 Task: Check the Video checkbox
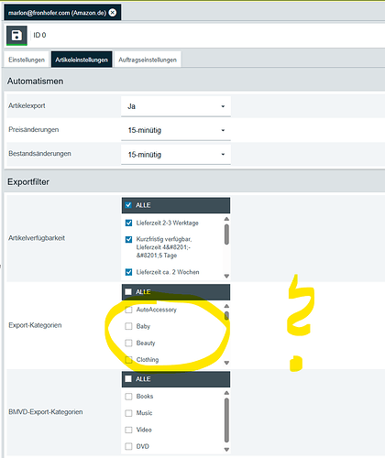coord(128,430)
